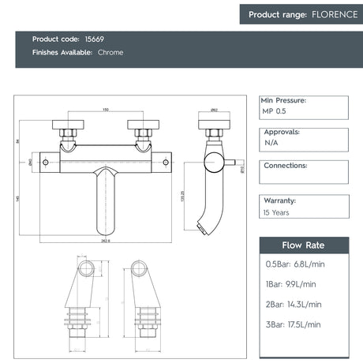Click the 150 dimension label above valves
Image resolution: width=363 pixels, height=363 pixels.
tap(106, 110)
